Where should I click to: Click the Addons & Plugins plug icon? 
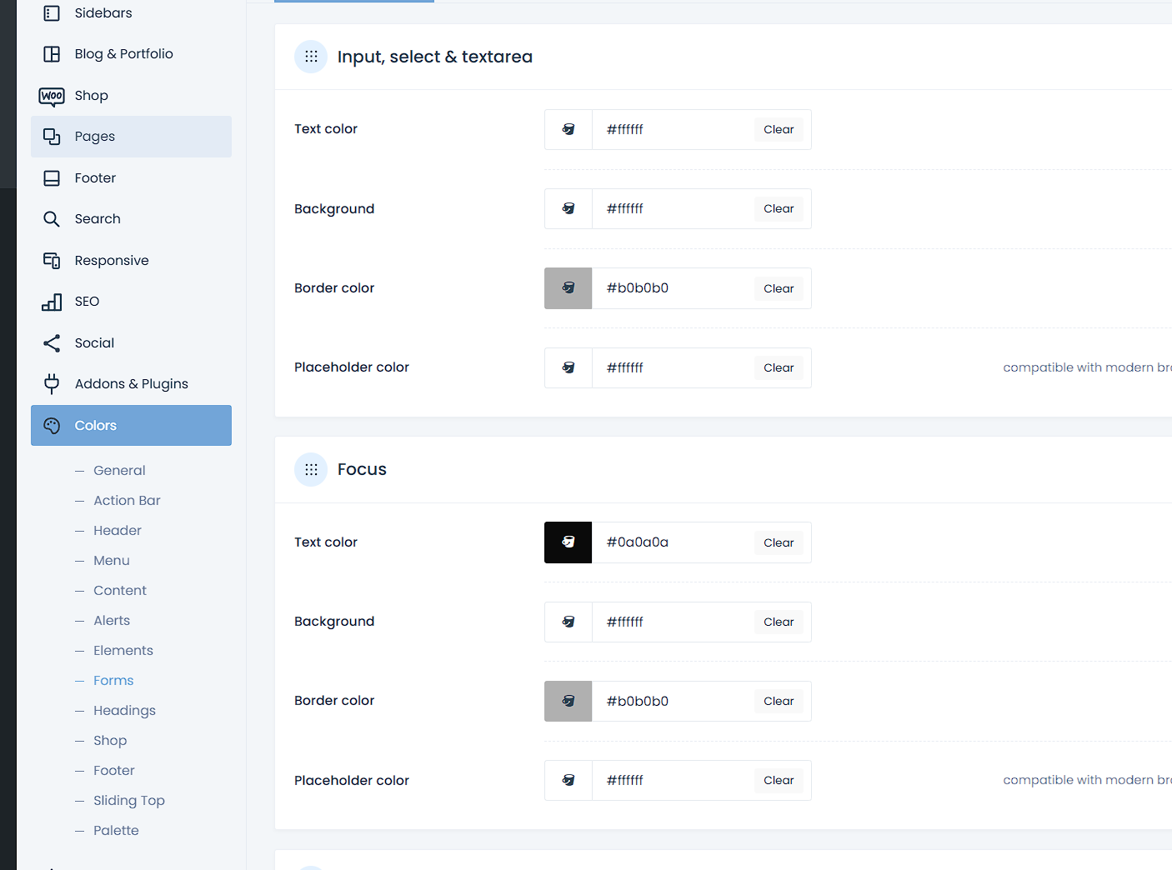pyautogui.click(x=52, y=384)
